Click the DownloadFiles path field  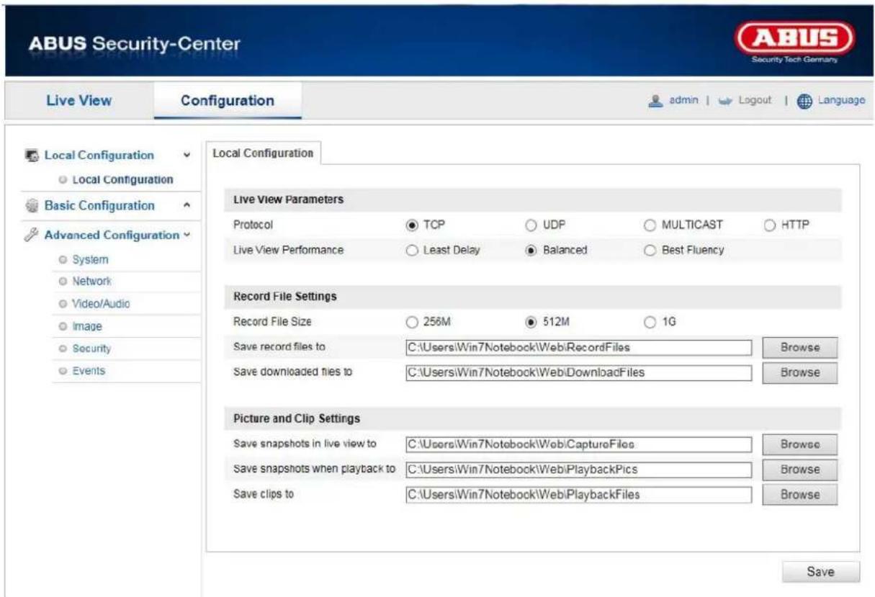(578, 372)
